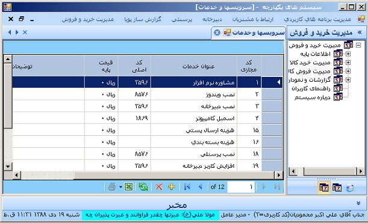This screenshot has width=368, height=223.
Task: Restore the inner child window icon
Action: click(x=21, y=19)
